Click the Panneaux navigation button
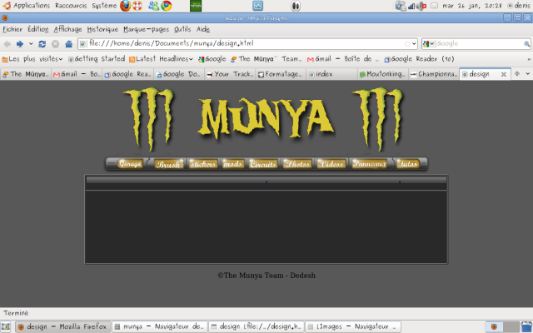Viewport: 533px width, 333px height. click(x=370, y=164)
